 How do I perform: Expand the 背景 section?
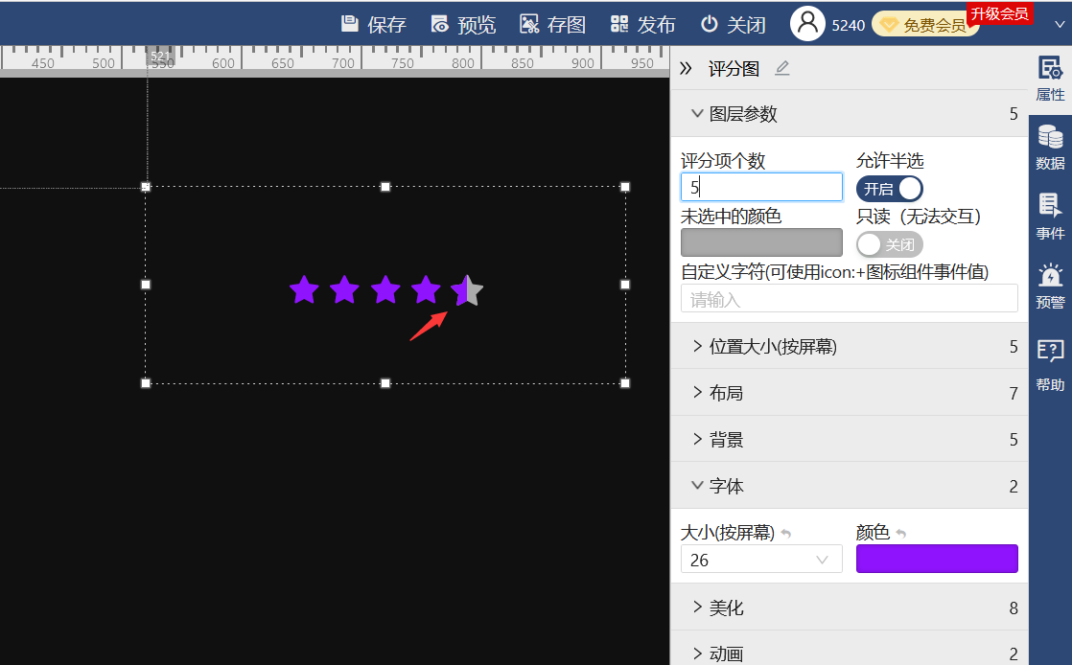point(850,440)
